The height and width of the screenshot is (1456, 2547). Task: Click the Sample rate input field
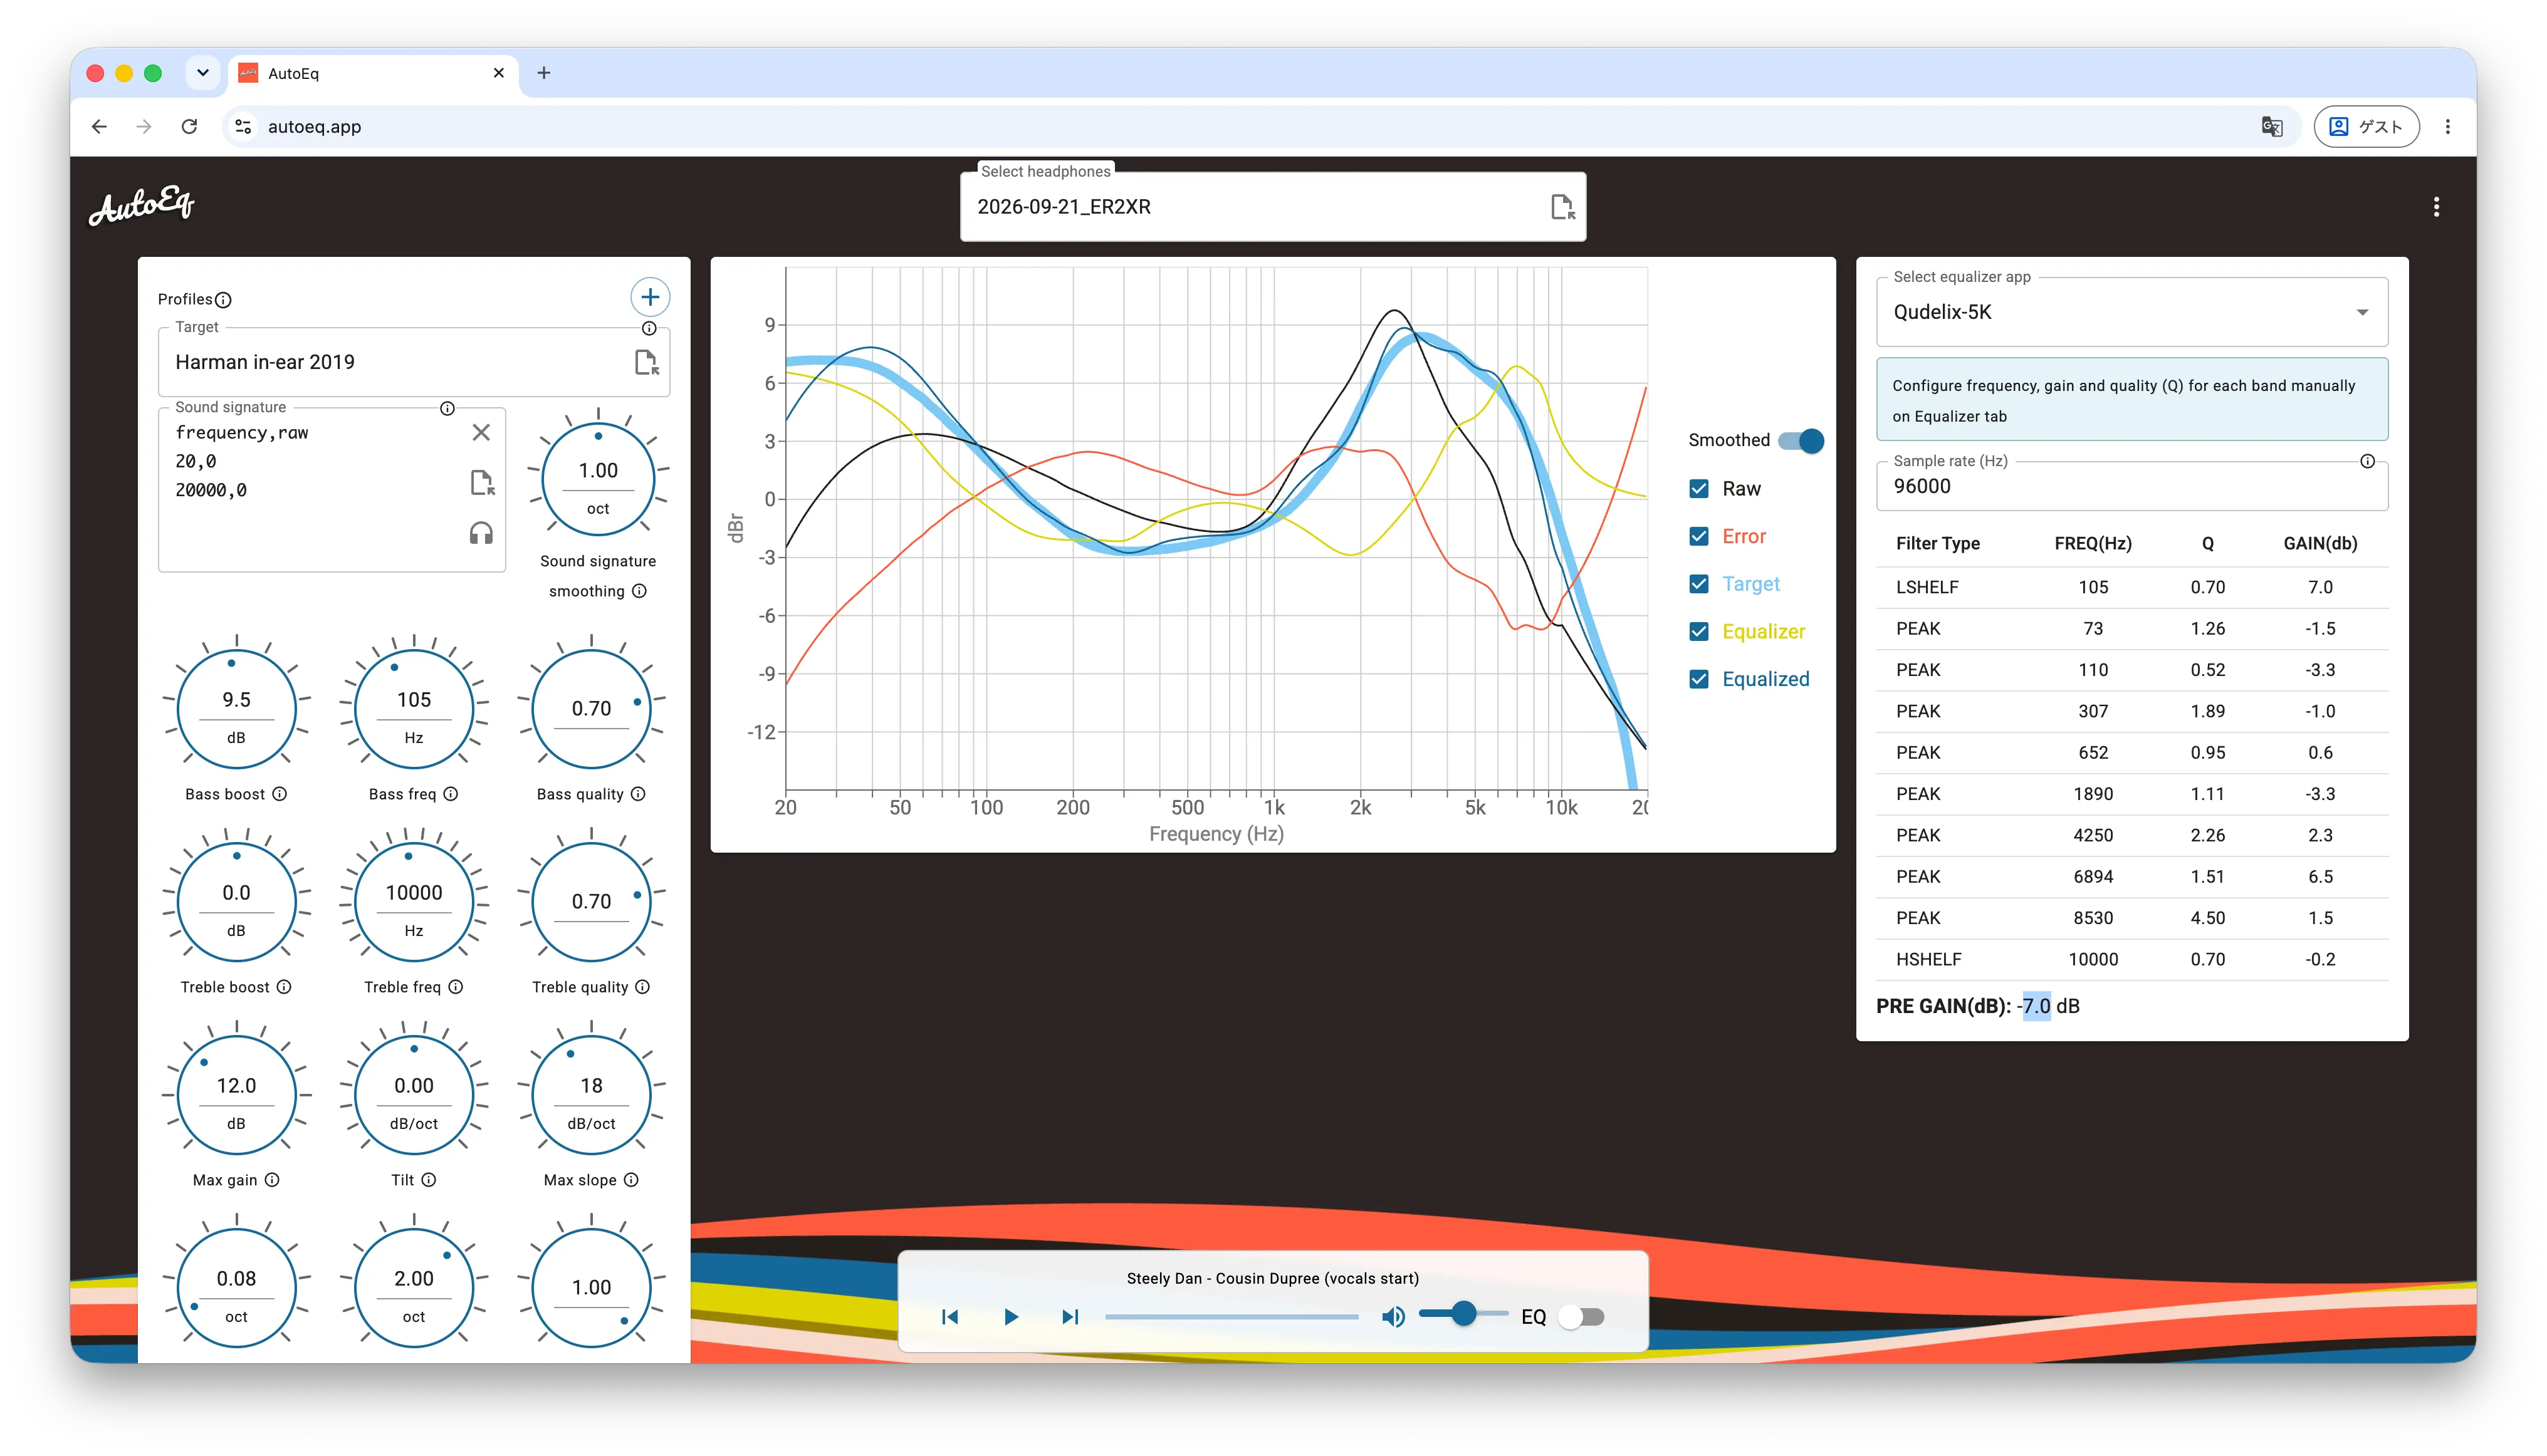(x=2131, y=486)
